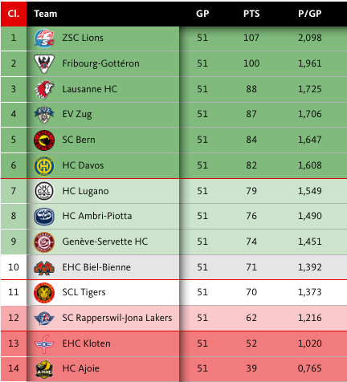Select the Lausanne HC lion logo
The width and height of the screenshot is (347, 382).
pyautogui.click(x=44, y=89)
